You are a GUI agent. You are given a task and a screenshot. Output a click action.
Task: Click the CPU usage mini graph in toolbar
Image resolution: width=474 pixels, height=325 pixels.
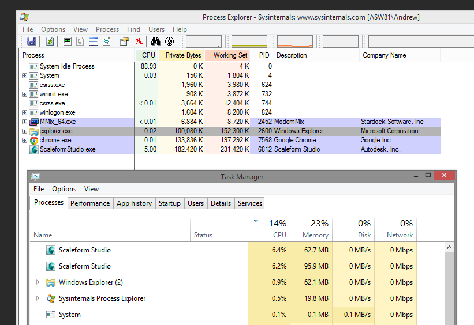point(204,41)
